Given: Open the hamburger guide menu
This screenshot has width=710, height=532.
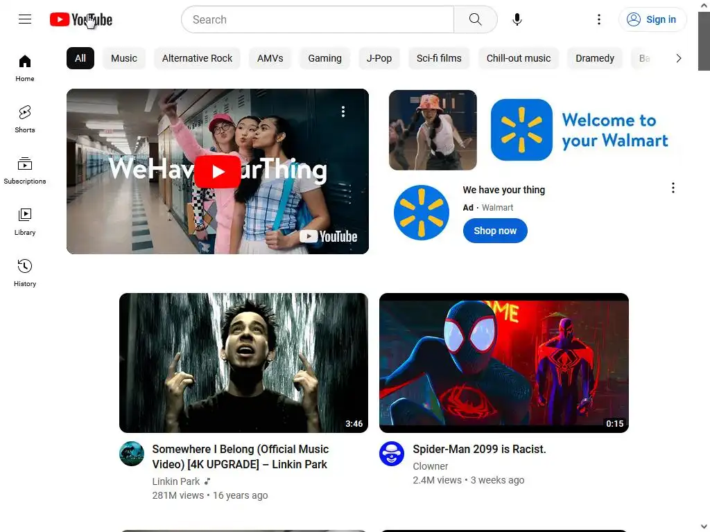Looking at the screenshot, I should pyautogui.click(x=25, y=19).
